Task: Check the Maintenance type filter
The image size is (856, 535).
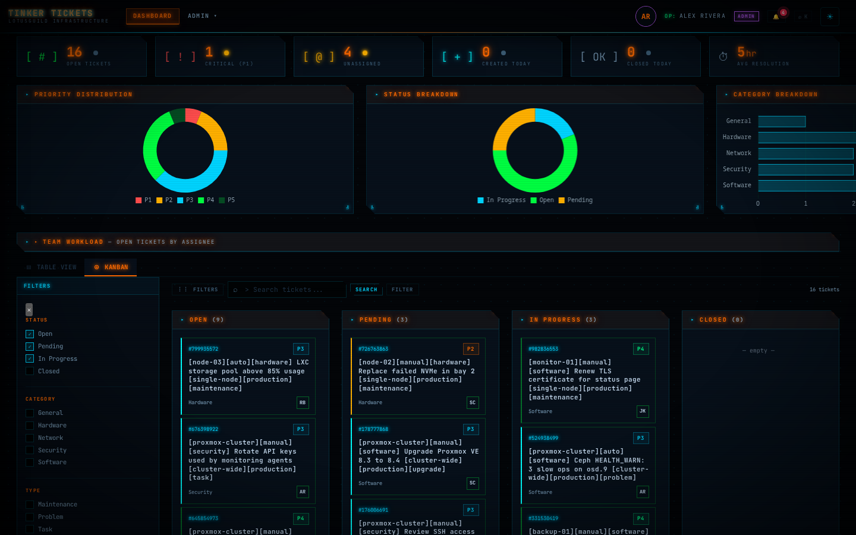Action: coord(30,505)
